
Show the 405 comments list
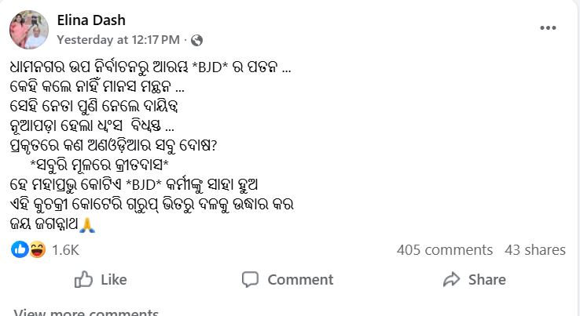[444, 250]
